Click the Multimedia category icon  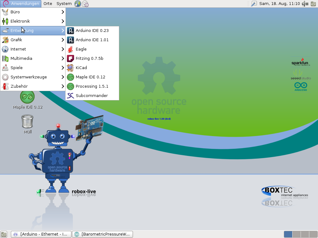click(5, 59)
